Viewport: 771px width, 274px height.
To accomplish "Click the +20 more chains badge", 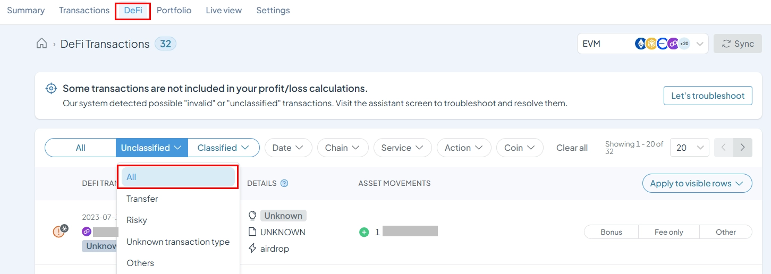I will coord(684,44).
